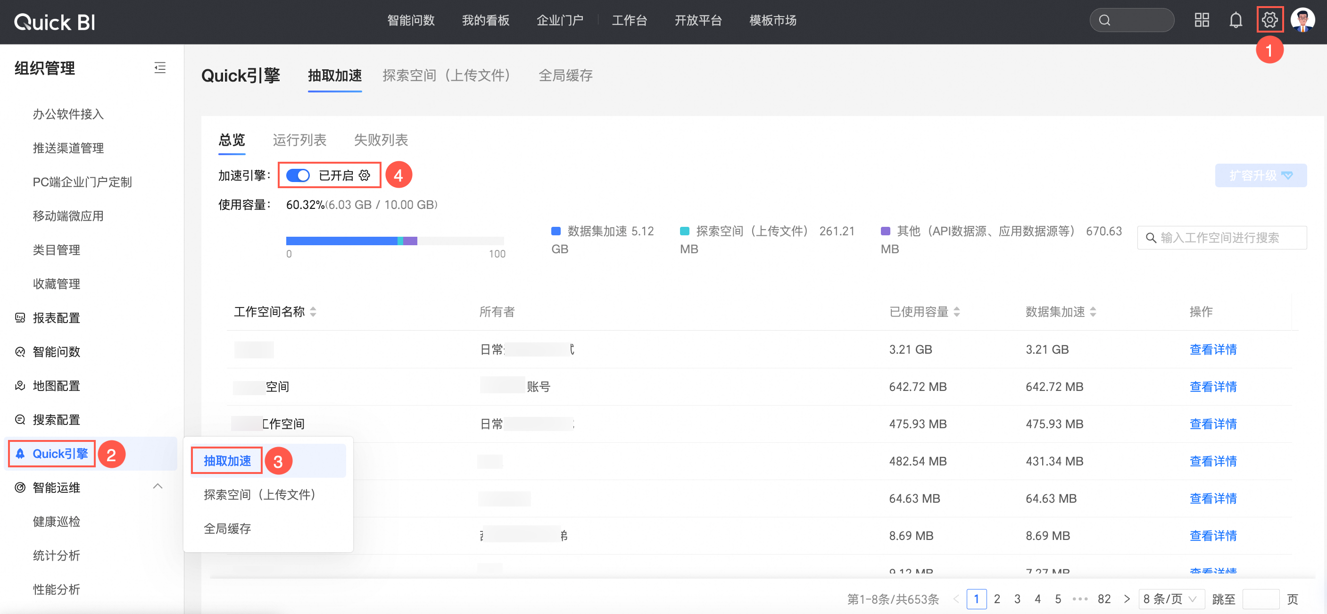View details for 8.69 MB workspace row
Image resolution: width=1327 pixels, height=614 pixels.
pos(1213,535)
